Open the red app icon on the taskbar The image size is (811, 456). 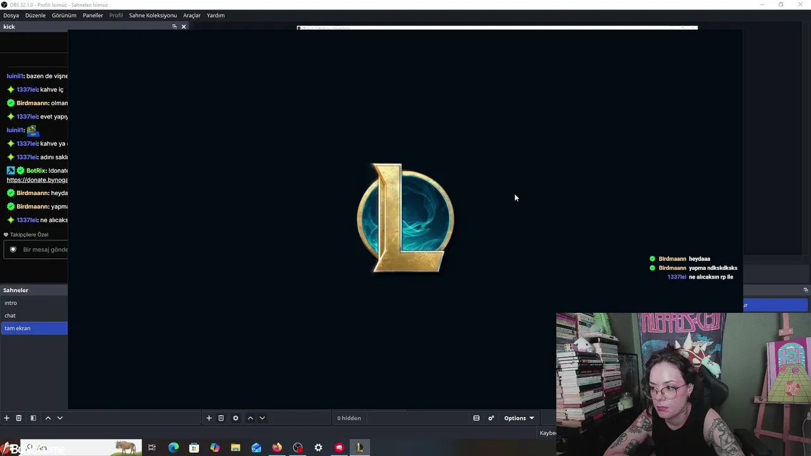tap(340, 448)
